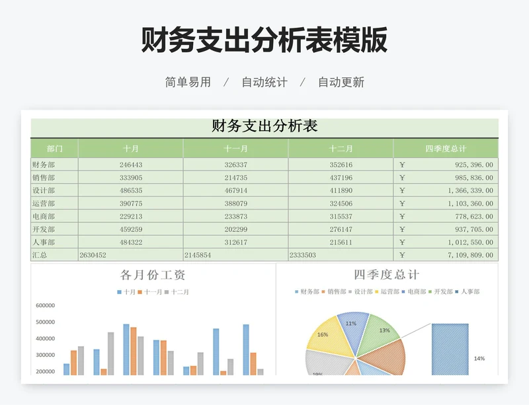529x405 pixels.
Task: Select cell with value 333905
Action: [x=130, y=177]
